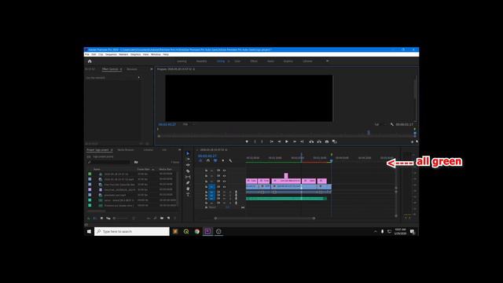This screenshot has width=503, height=283.
Task: Select the Selection tool arrow
Action: [x=188, y=153]
